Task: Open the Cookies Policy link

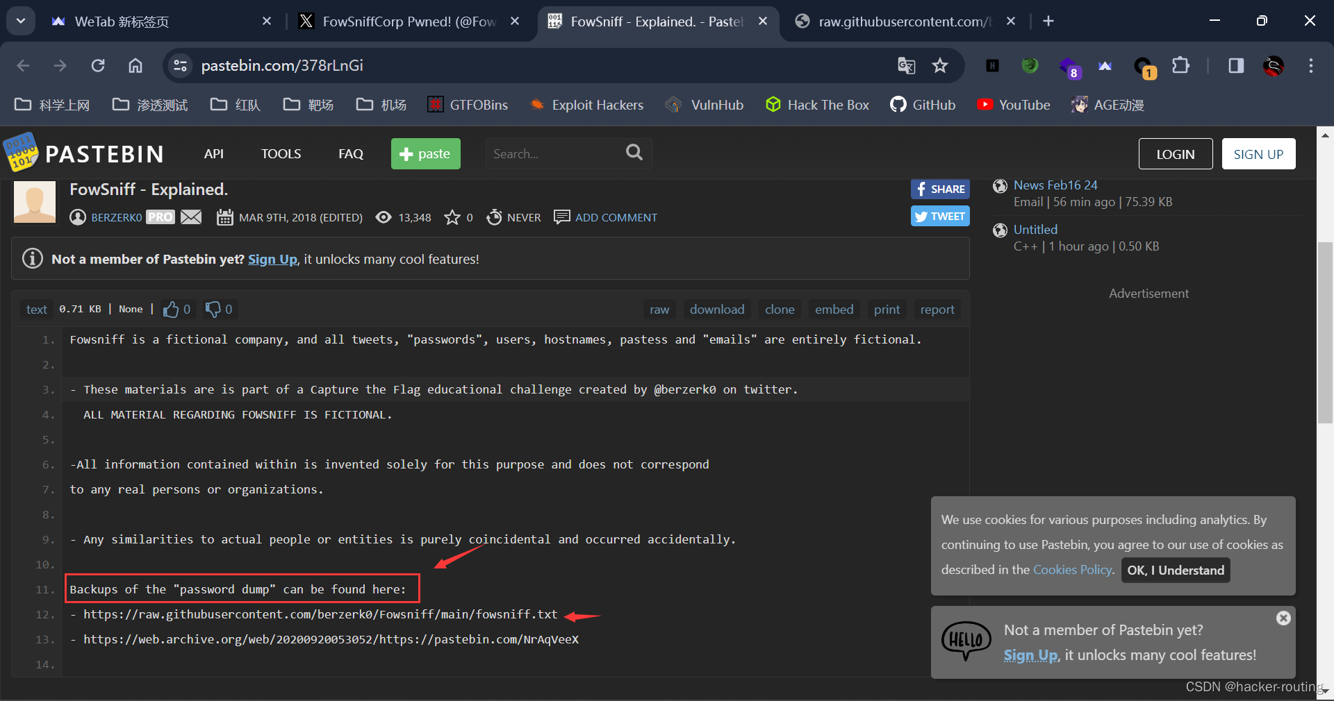Action: 1073,570
